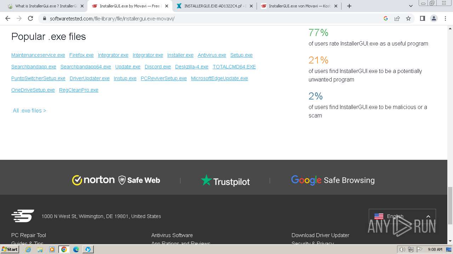453x254 pixels.
Task: Open PuntoSwitcherSetup.exe link
Action: tap(38, 78)
